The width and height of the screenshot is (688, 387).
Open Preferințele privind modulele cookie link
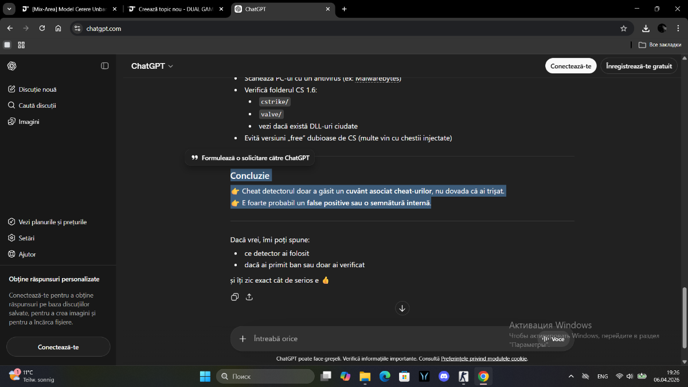483,359
